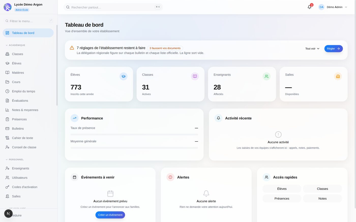Open Présences quick access button
The image size is (356, 222).
pos(282,199)
